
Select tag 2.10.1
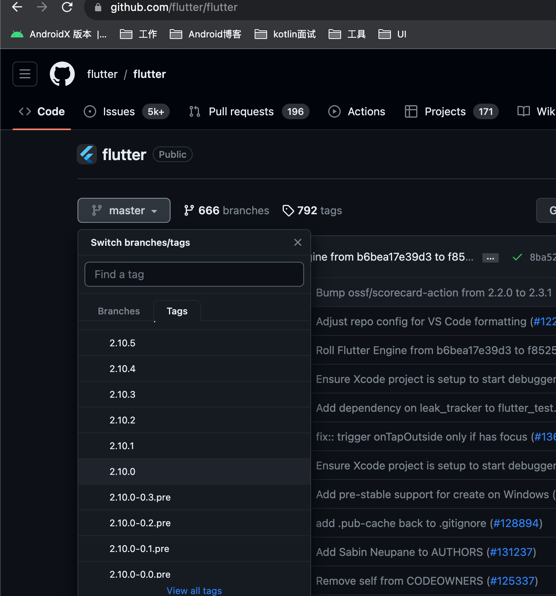[194, 446]
